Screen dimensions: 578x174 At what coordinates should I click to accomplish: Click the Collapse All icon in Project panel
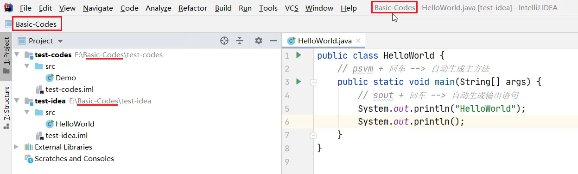click(239, 41)
